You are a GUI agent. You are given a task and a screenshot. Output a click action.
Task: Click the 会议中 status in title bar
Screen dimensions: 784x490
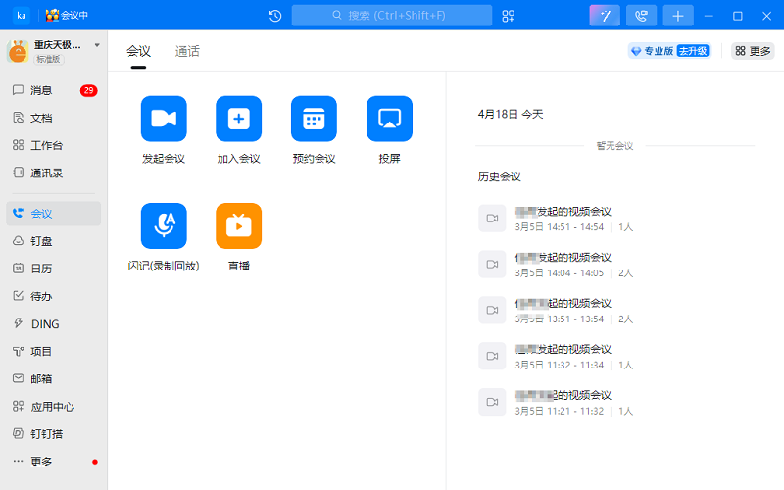67,16
